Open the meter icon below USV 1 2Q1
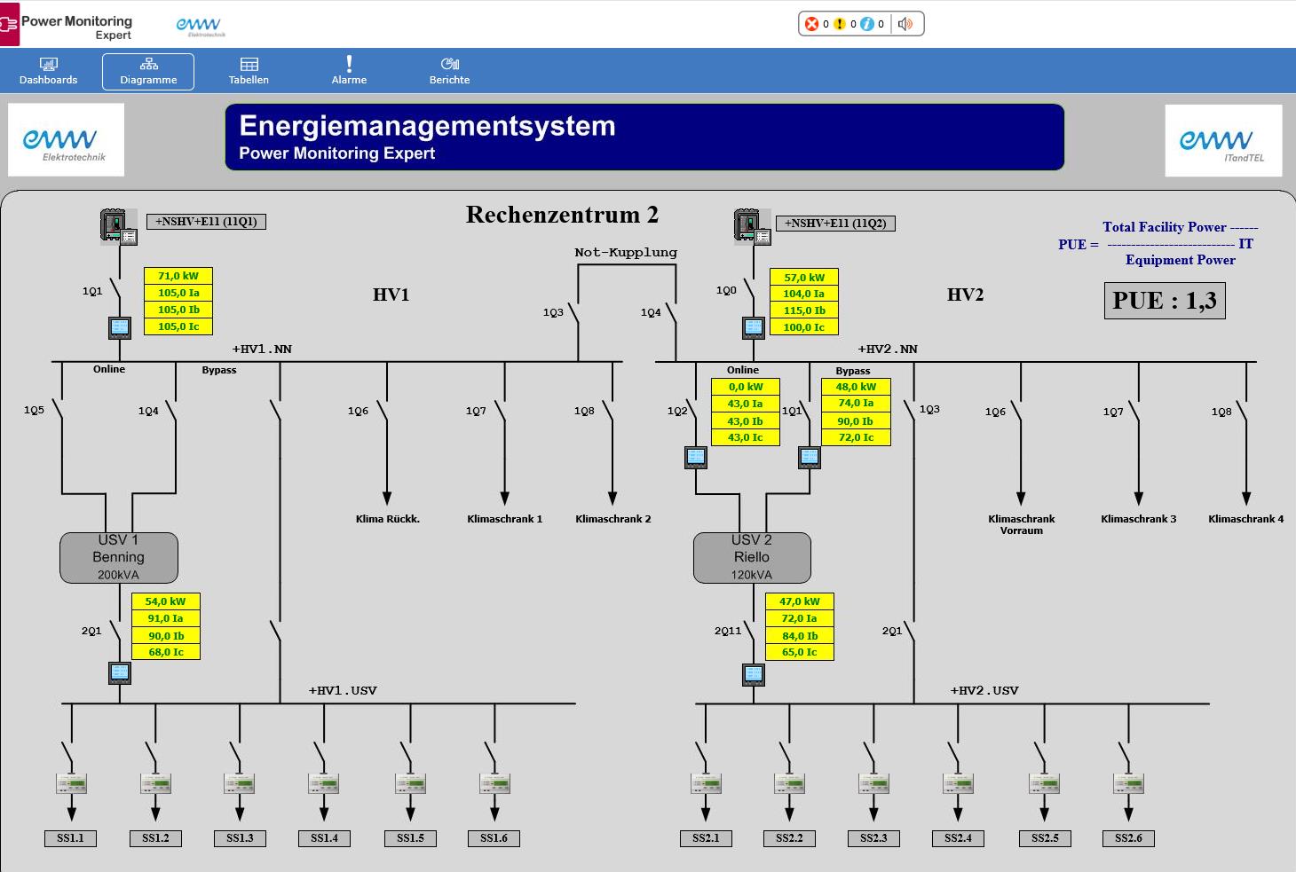 pos(120,673)
